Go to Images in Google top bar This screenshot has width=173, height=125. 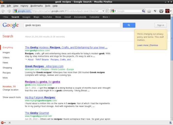27,17
